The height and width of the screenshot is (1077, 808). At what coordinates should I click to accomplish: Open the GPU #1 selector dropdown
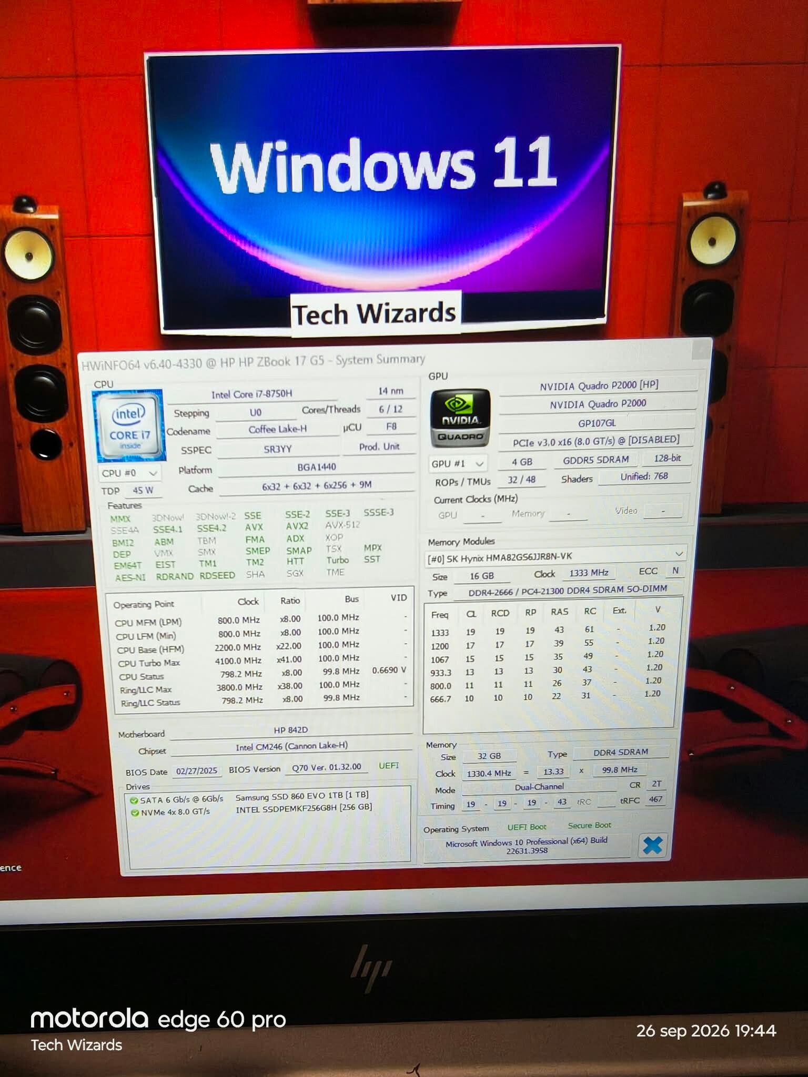pyautogui.click(x=457, y=463)
